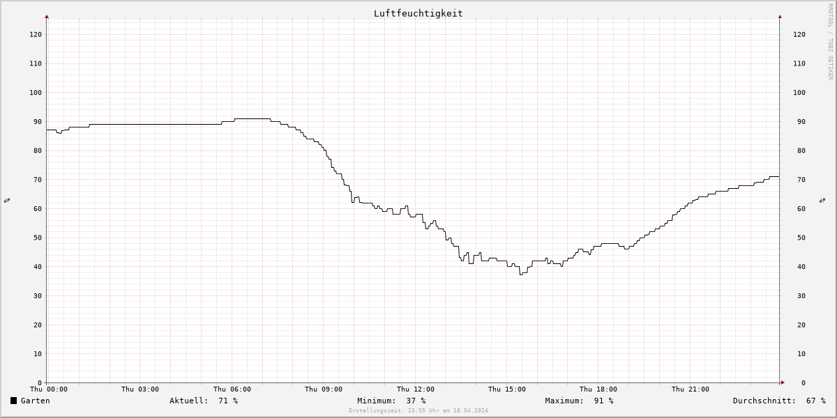This screenshot has width=837, height=418.
Task: Click the 100 label on right y-axis
Action: [x=799, y=93]
